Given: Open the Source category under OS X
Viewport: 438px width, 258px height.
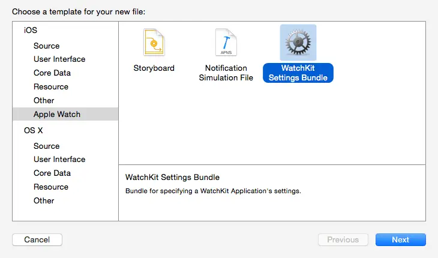Looking at the screenshot, I should pyautogui.click(x=47, y=146).
